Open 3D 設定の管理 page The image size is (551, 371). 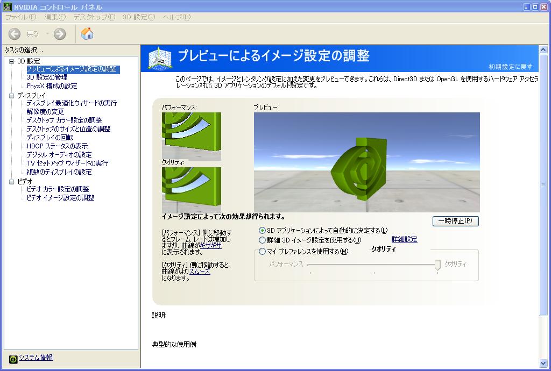47,77
